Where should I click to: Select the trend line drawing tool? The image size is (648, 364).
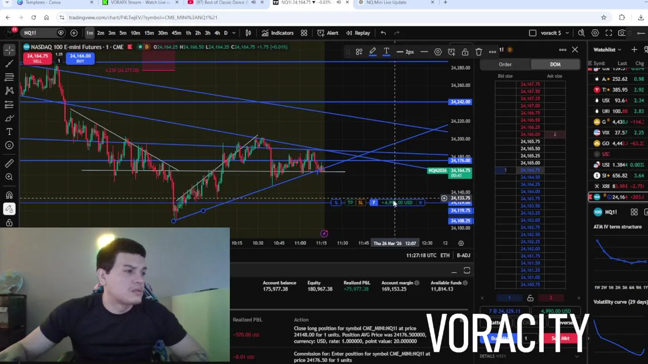(9, 63)
